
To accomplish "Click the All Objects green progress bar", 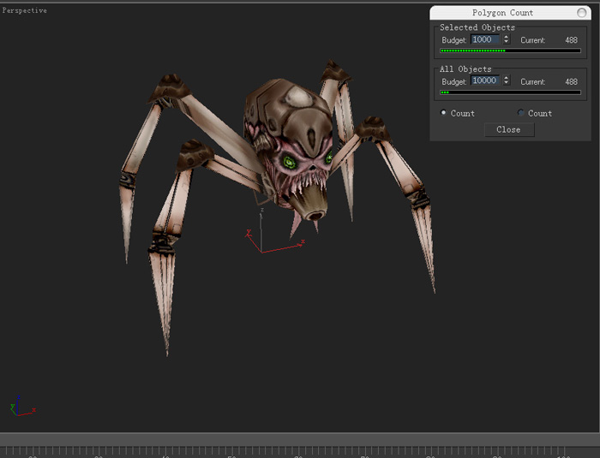I will pos(511,92).
